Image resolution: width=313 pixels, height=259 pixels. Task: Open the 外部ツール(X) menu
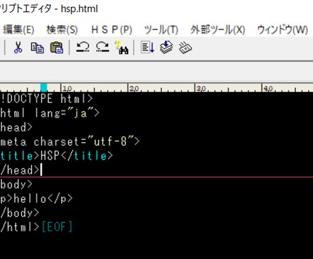(x=218, y=30)
